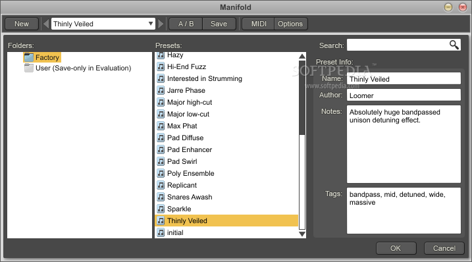Select the Factory folder
Screen dimensions: 472x262
coord(42,57)
